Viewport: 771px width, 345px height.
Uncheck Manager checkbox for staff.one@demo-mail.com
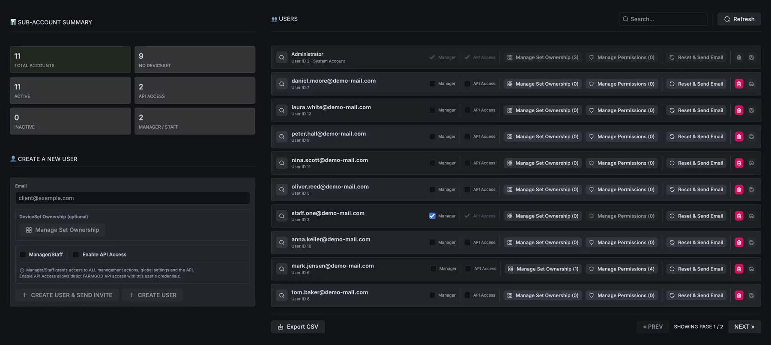432,216
